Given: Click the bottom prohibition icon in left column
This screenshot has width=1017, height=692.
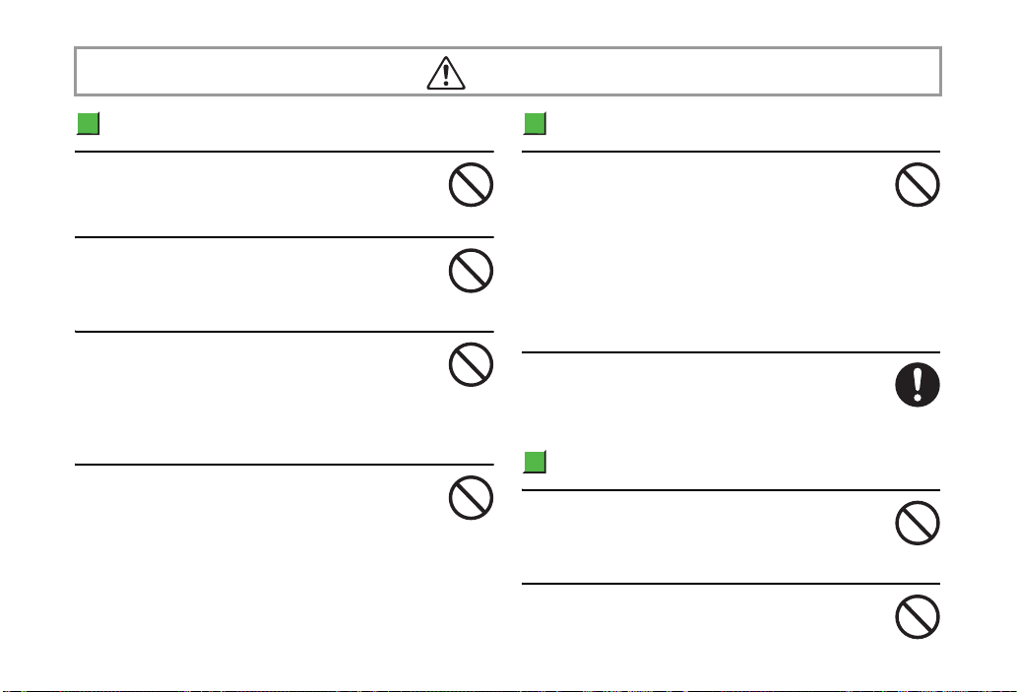Looking at the screenshot, I should coord(471,497).
